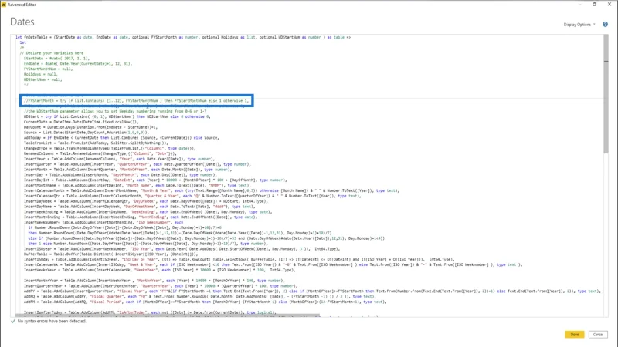
Task: Click the 'InsertIsAfterToday = Table.AddColumn' line
Action: click(150, 312)
